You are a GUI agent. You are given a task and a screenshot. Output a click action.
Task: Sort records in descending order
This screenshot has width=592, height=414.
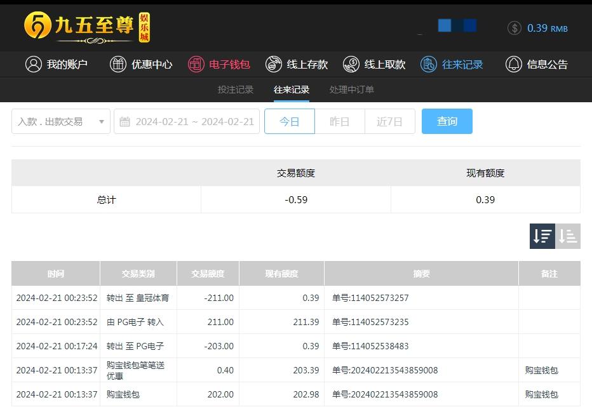(542, 236)
